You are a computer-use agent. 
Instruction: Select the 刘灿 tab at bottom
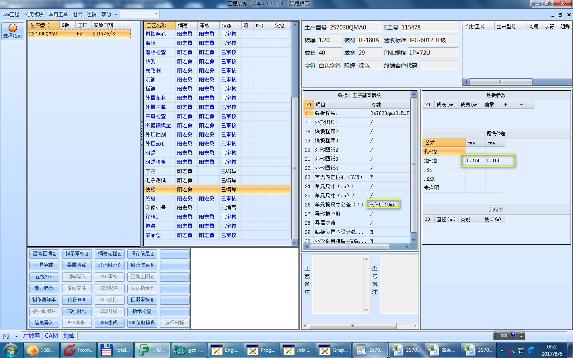pyautogui.click(x=69, y=336)
